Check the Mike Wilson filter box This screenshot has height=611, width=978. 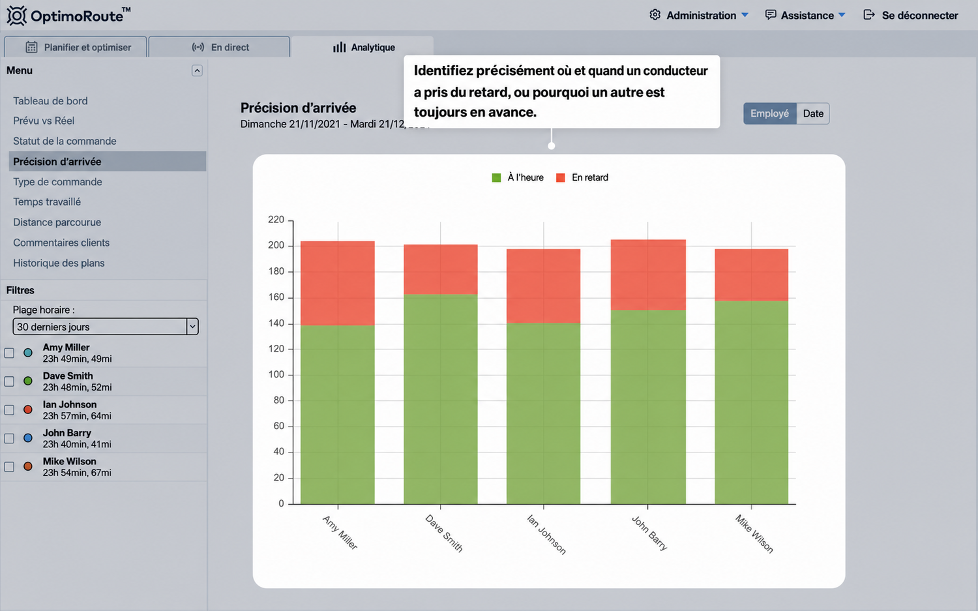click(9, 467)
